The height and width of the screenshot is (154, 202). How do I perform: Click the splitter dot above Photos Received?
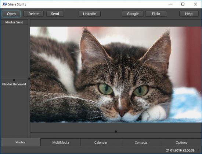click(14, 80)
